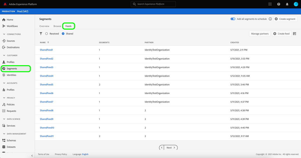The image size is (301, 158).
Task: Open the notifications bell
Action: [287, 4]
